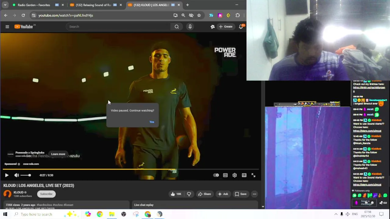Image resolution: width=390 pixels, height=219 pixels.
Task: Switch to theater mode
Action: click(244, 175)
